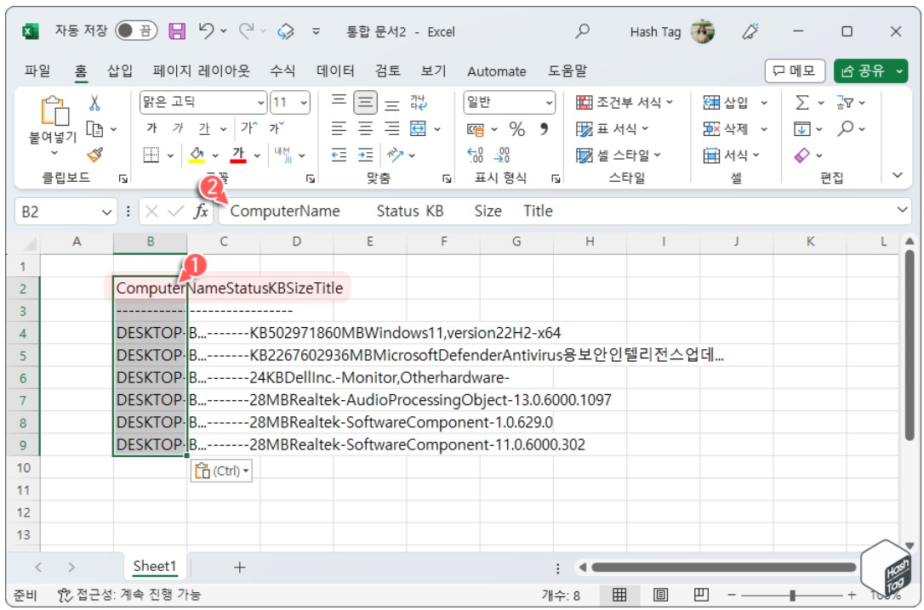Click the 메모 comments button

point(795,71)
